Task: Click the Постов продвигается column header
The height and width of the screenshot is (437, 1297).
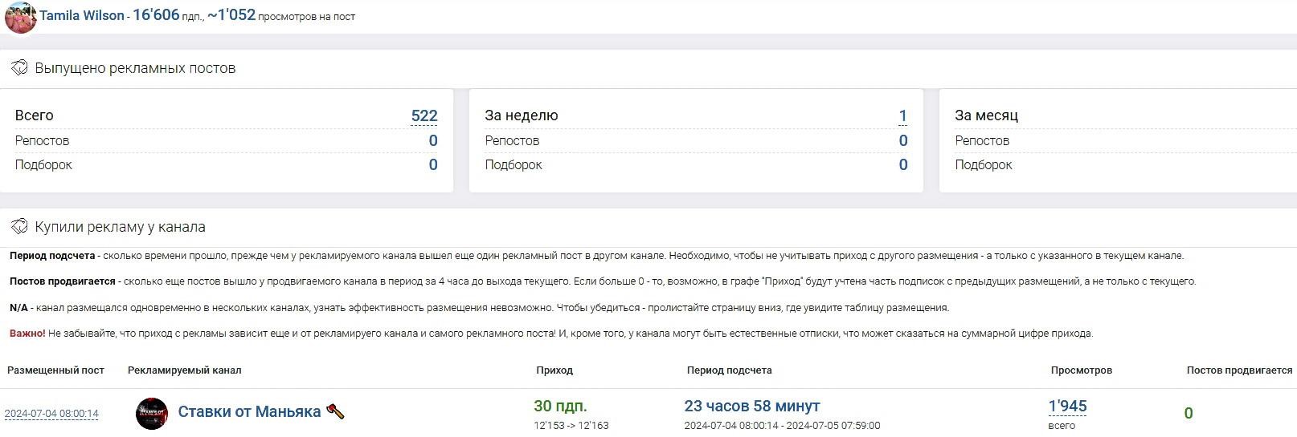Action: click(1239, 370)
